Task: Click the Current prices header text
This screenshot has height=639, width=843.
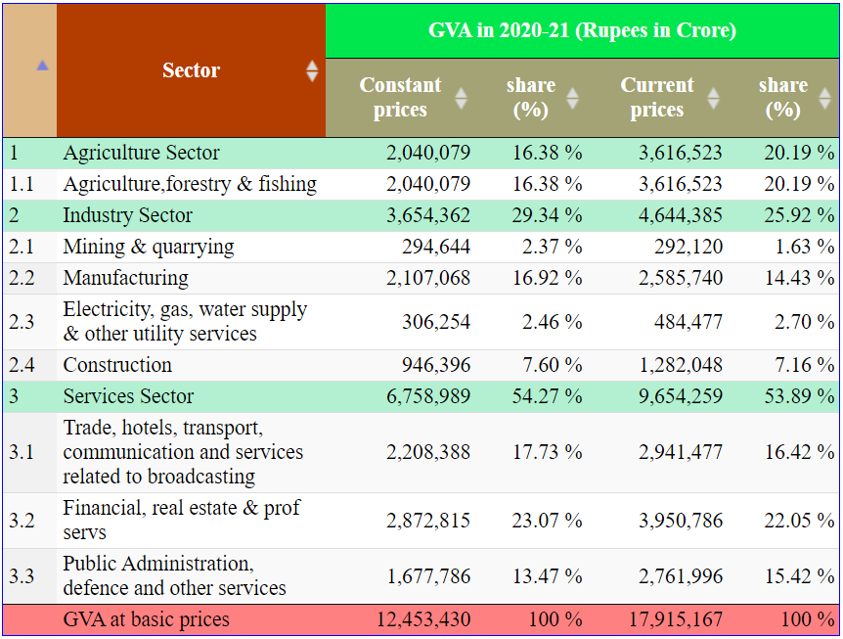Action: pyautogui.click(x=656, y=97)
